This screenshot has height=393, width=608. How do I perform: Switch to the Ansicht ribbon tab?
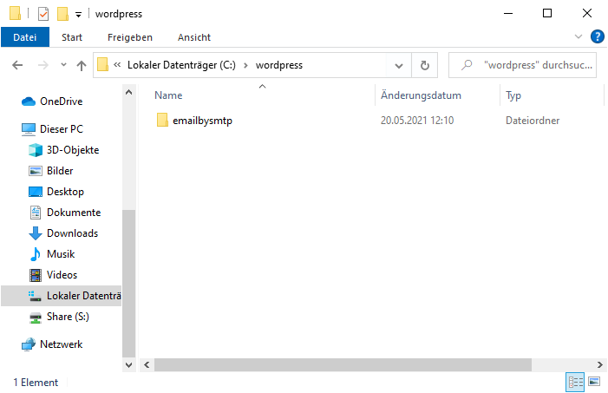point(194,37)
